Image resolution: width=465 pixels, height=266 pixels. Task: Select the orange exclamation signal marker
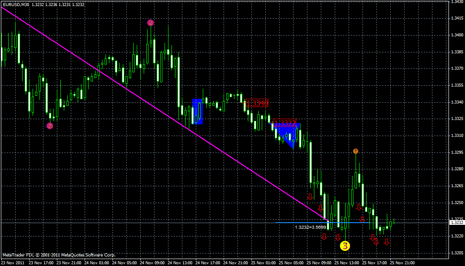(x=356, y=151)
